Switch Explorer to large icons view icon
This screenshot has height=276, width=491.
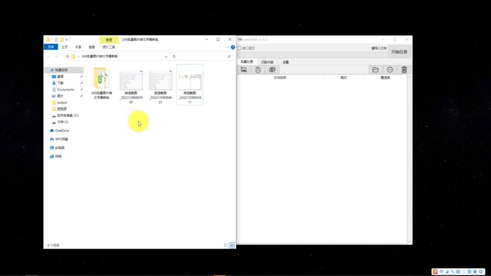click(232, 246)
